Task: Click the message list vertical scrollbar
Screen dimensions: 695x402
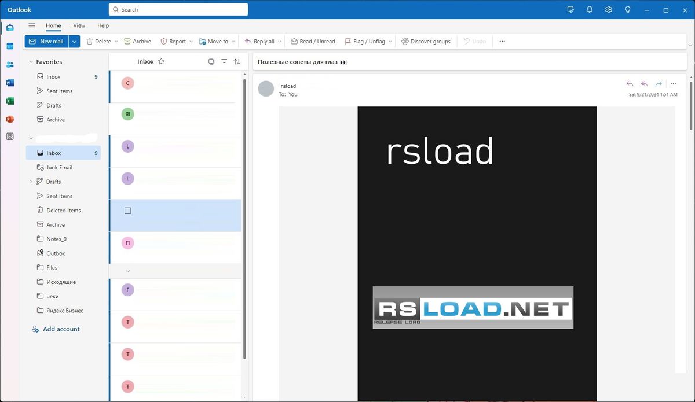Action: click(244, 220)
